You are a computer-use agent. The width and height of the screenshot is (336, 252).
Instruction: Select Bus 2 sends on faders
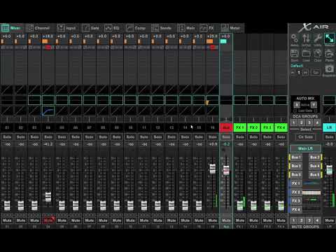315,157
